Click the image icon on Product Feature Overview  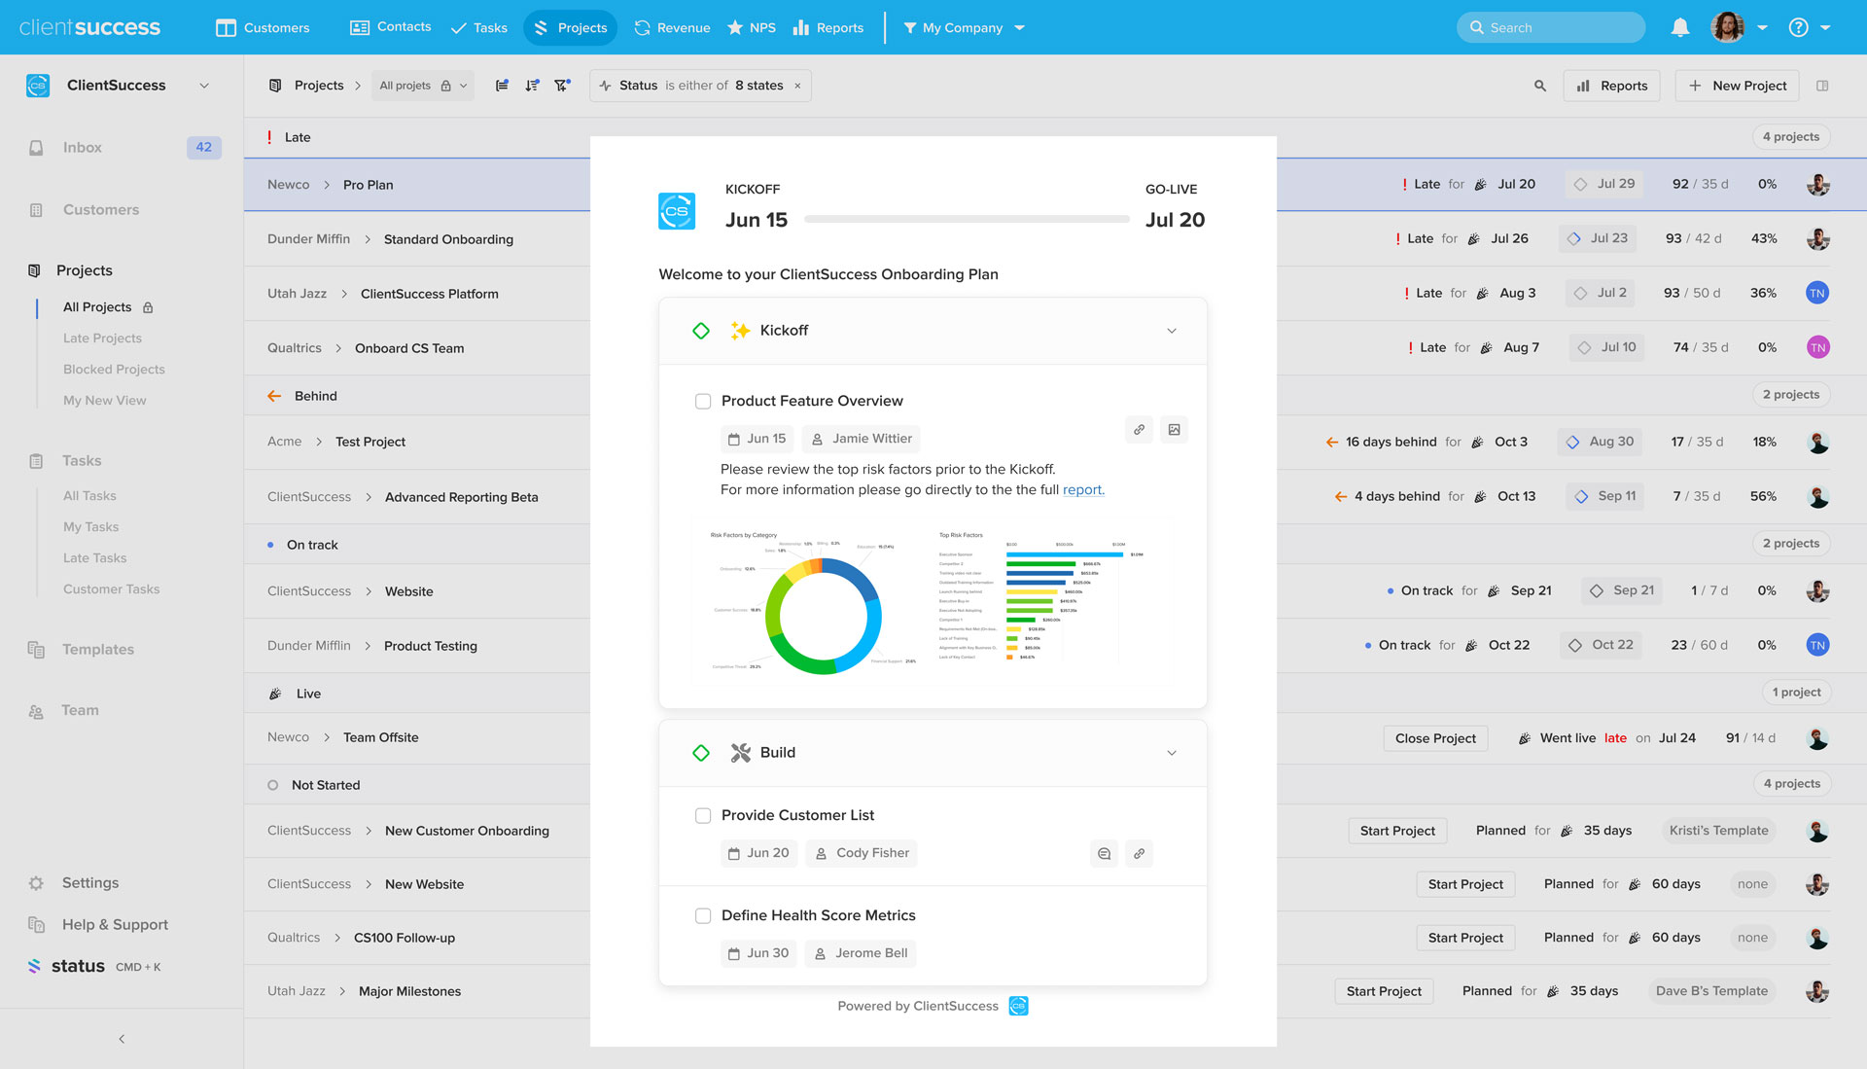pos(1174,430)
